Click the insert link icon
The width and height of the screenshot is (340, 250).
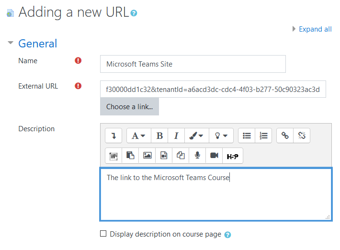click(x=285, y=136)
